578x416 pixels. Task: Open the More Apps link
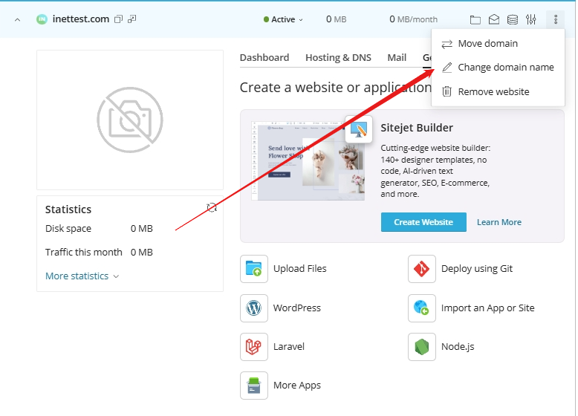(296, 385)
